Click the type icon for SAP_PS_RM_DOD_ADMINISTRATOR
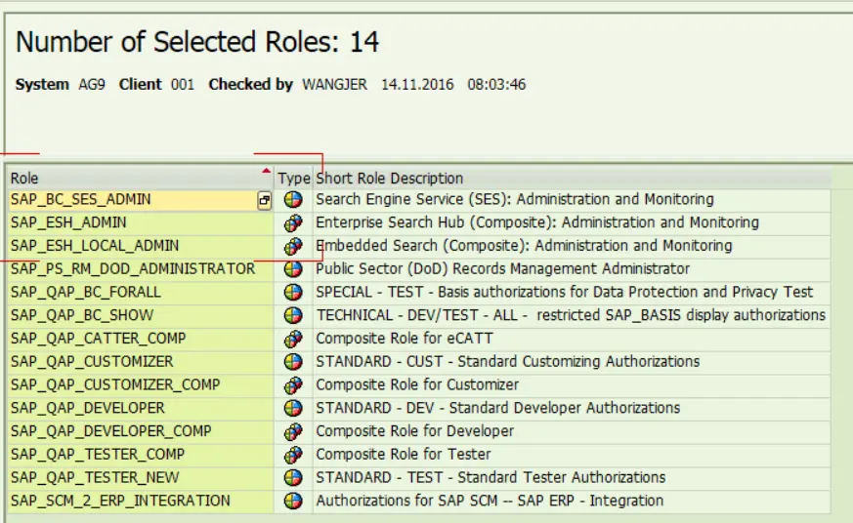The height and width of the screenshot is (523, 853). pos(293,269)
